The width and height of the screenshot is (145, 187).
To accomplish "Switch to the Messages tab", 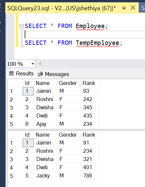I will (x=54, y=74).
